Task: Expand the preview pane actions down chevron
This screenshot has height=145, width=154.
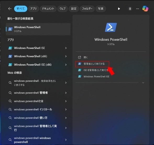Action: (143, 83)
